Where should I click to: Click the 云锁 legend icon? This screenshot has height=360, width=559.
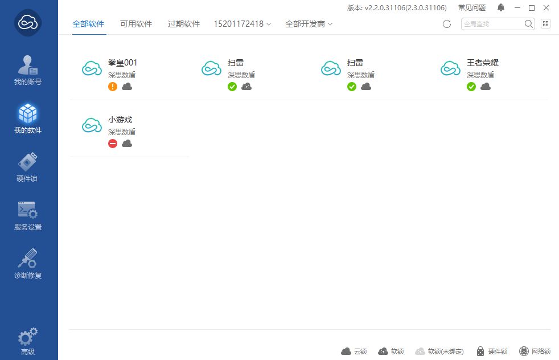pos(346,351)
